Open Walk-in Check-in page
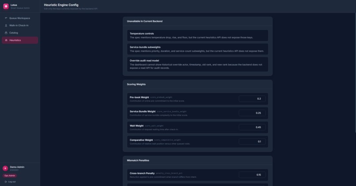This screenshot has width=356, height=186. [20, 26]
